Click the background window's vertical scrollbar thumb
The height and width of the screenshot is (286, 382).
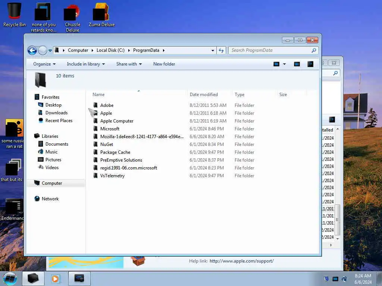(x=337, y=220)
